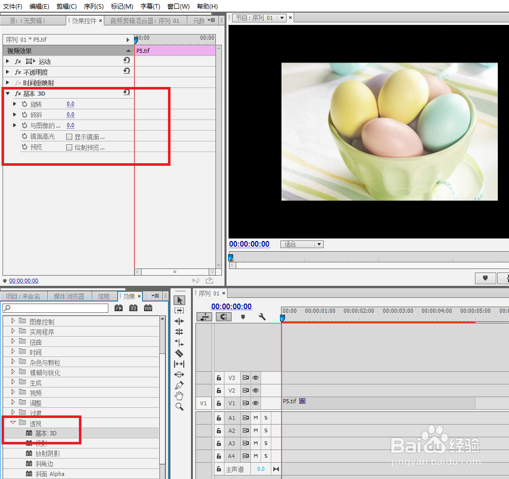The image size is (509, 479).
Task: Reset the Basic 3D effect
Action: click(127, 93)
